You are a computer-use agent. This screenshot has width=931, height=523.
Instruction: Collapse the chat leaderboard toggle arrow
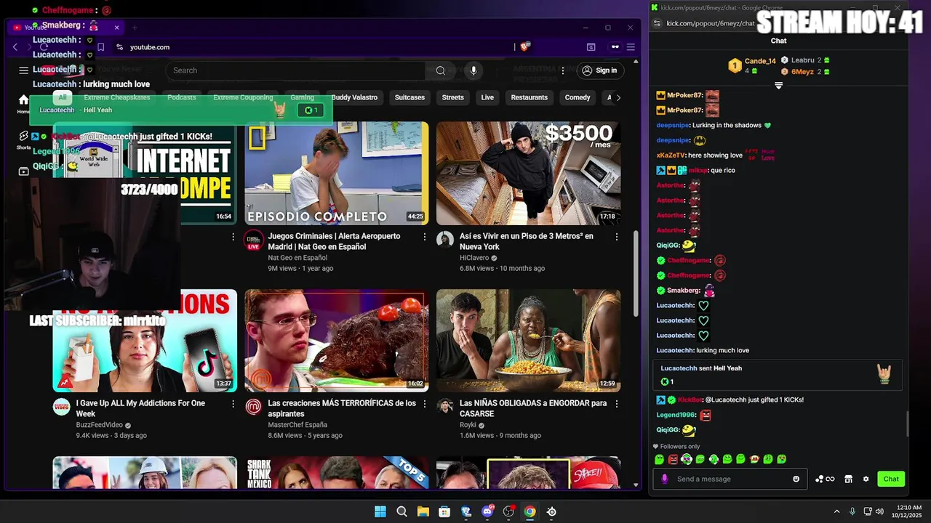click(778, 86)
